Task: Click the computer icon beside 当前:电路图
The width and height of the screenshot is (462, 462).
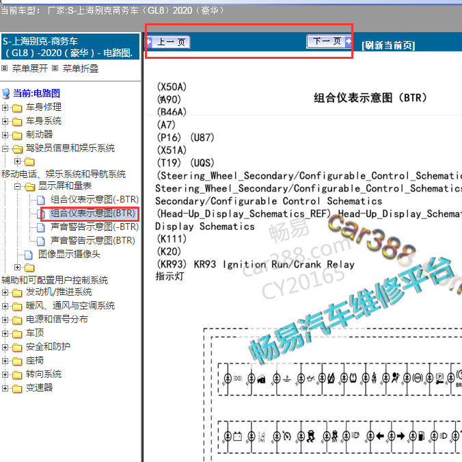Action: (x=6, y=94)
